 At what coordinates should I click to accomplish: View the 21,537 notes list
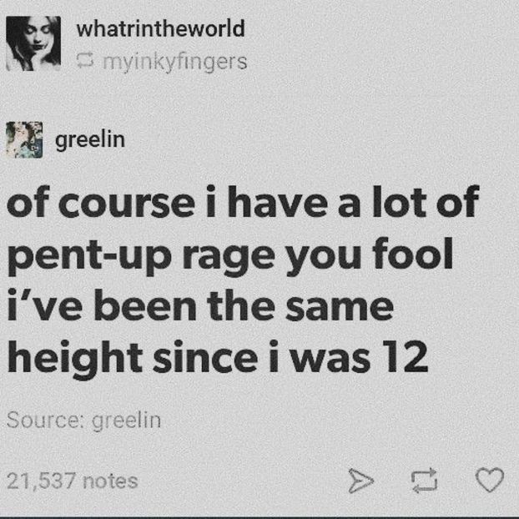click(72, 481)
